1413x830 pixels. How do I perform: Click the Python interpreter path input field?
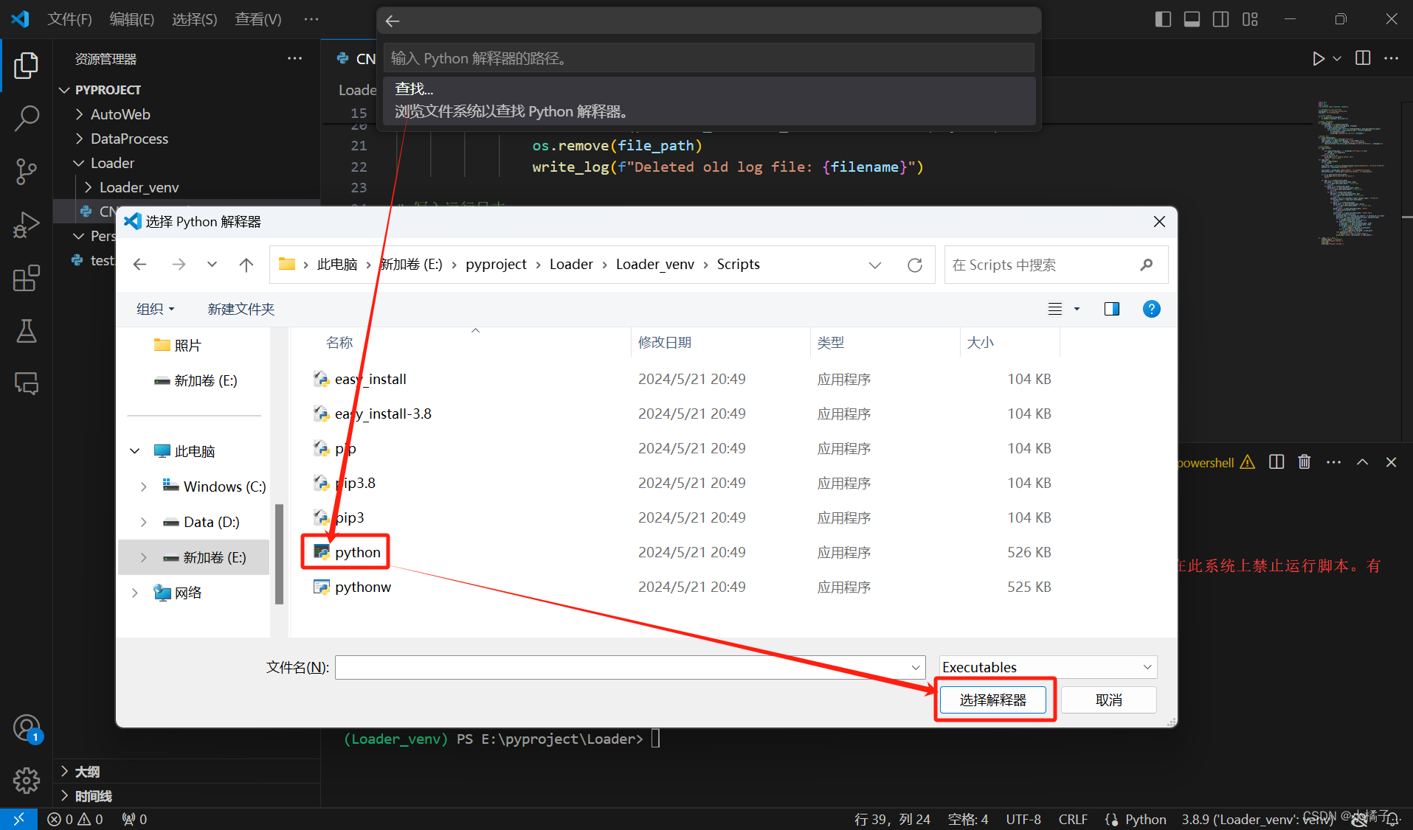pyautogui.click(x=708, y=58)
